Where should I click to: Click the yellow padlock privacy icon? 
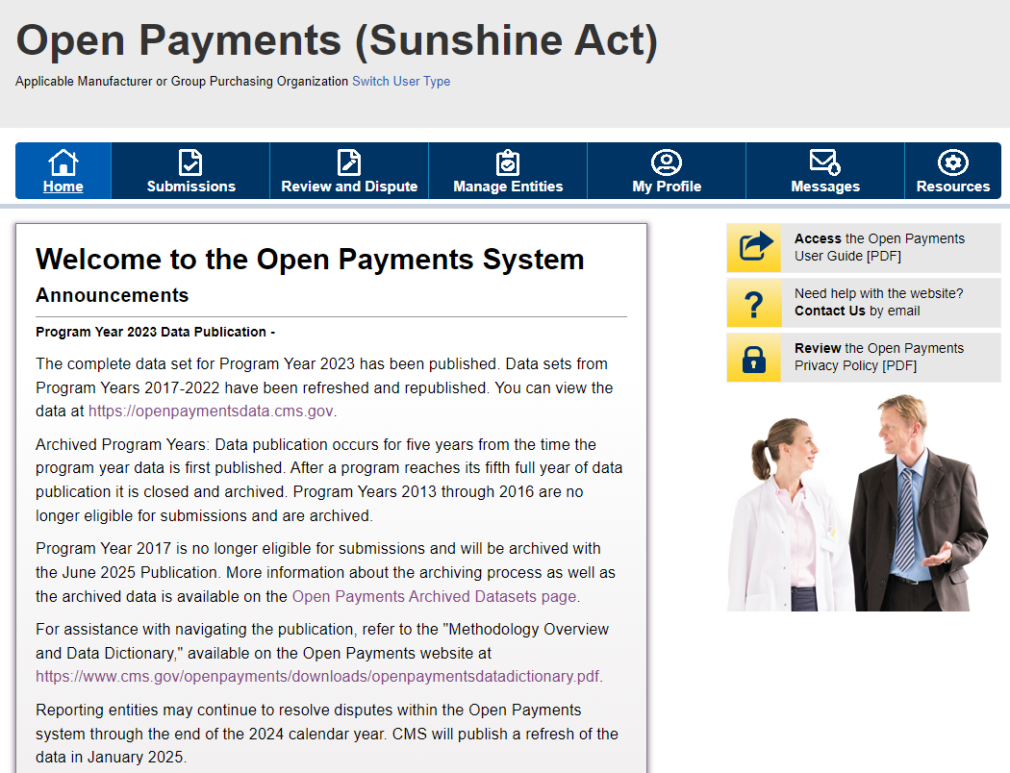(754, 358)
